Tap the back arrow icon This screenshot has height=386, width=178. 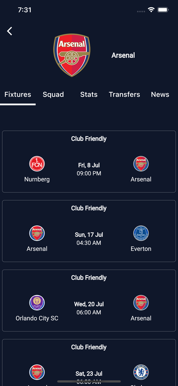click(10, 31)
